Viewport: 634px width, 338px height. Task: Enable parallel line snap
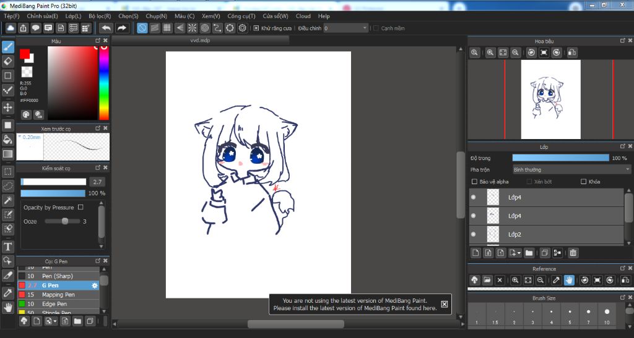tap(154, 28)
